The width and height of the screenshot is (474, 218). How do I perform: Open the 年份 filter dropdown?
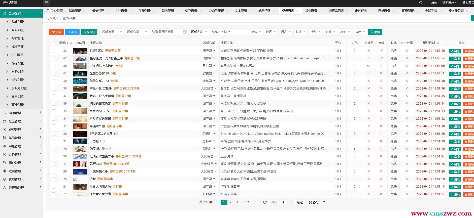coord(256,32)
